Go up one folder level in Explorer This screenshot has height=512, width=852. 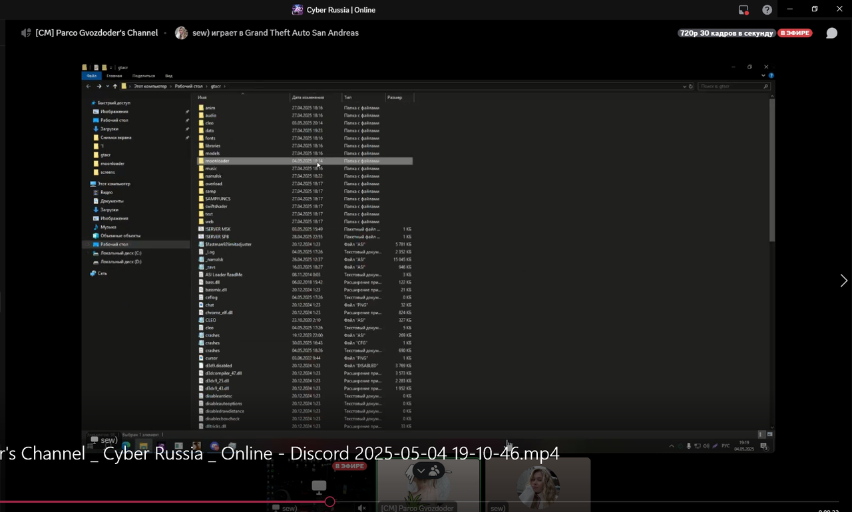coord(115,86)
